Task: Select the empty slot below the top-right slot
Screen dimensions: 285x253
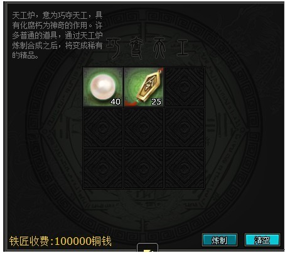Action: (185, 128)
